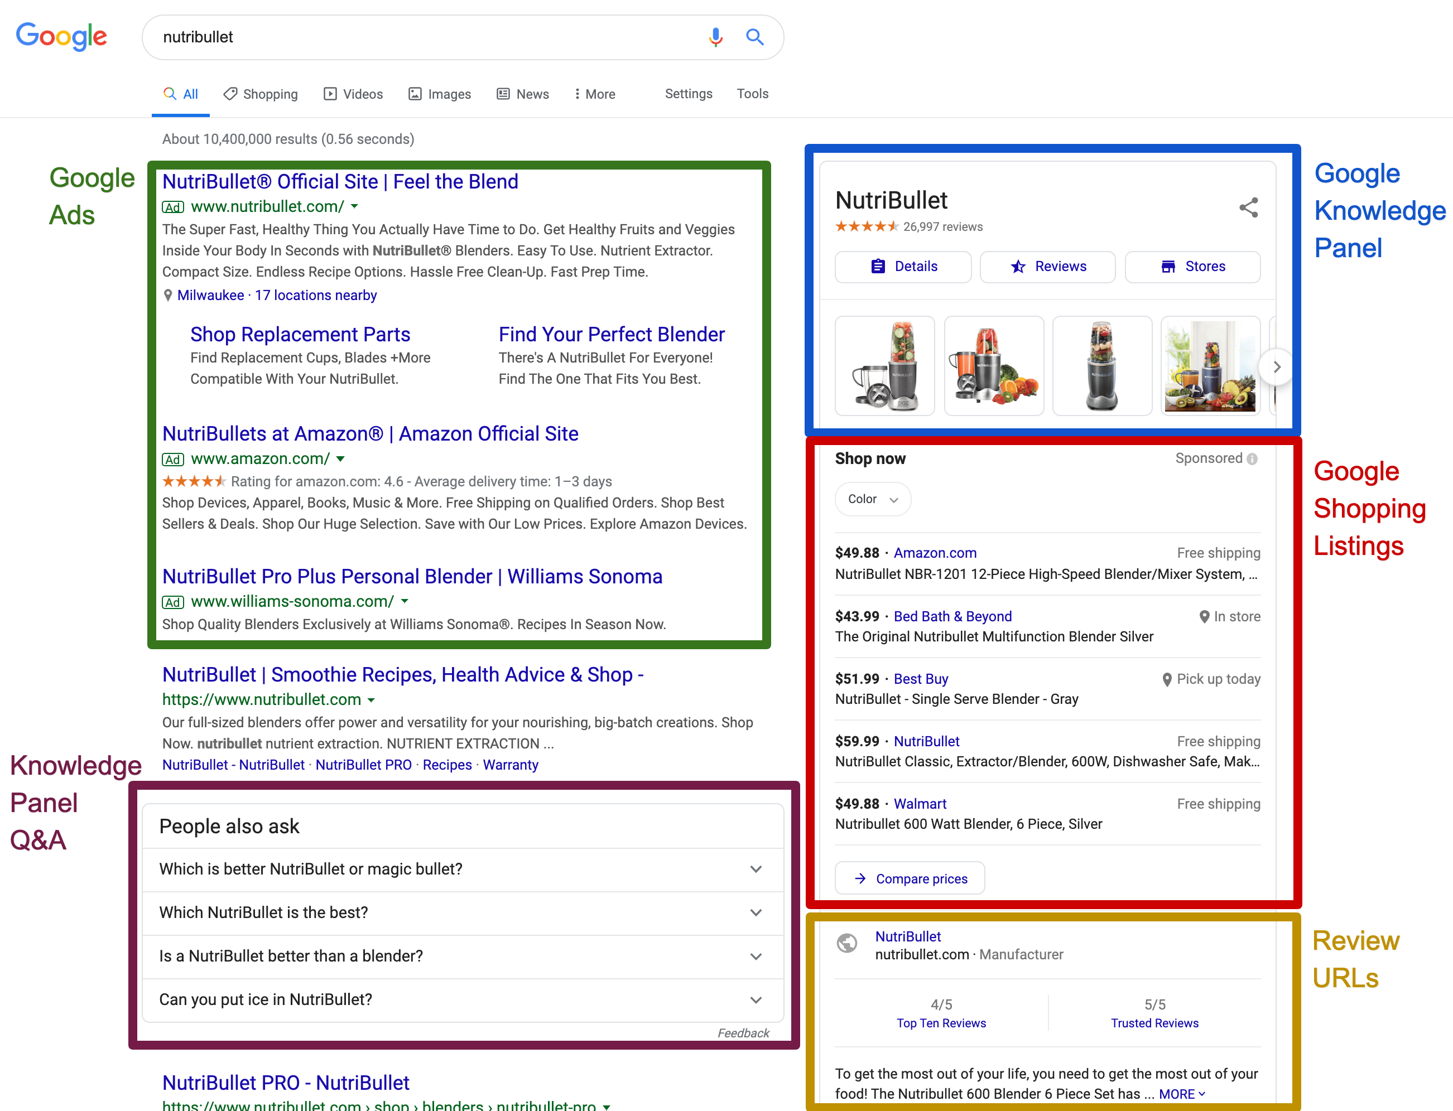This screenshot has height=1111, width=1453.
Task: Click the share icon in NutriBullet panel
Action: coord(1249,207)
